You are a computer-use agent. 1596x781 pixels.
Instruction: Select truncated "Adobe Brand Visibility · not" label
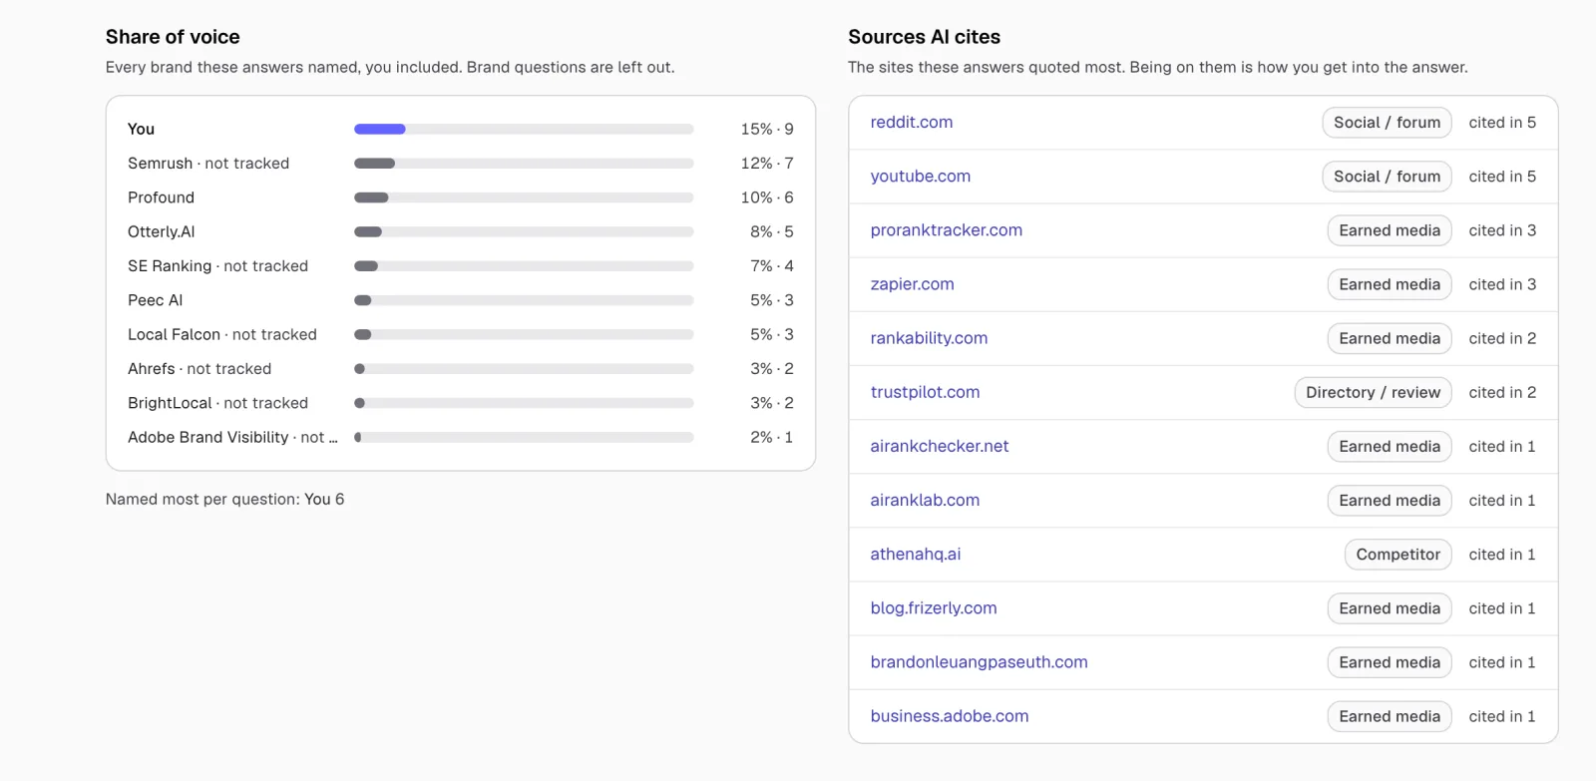[232, 437]
